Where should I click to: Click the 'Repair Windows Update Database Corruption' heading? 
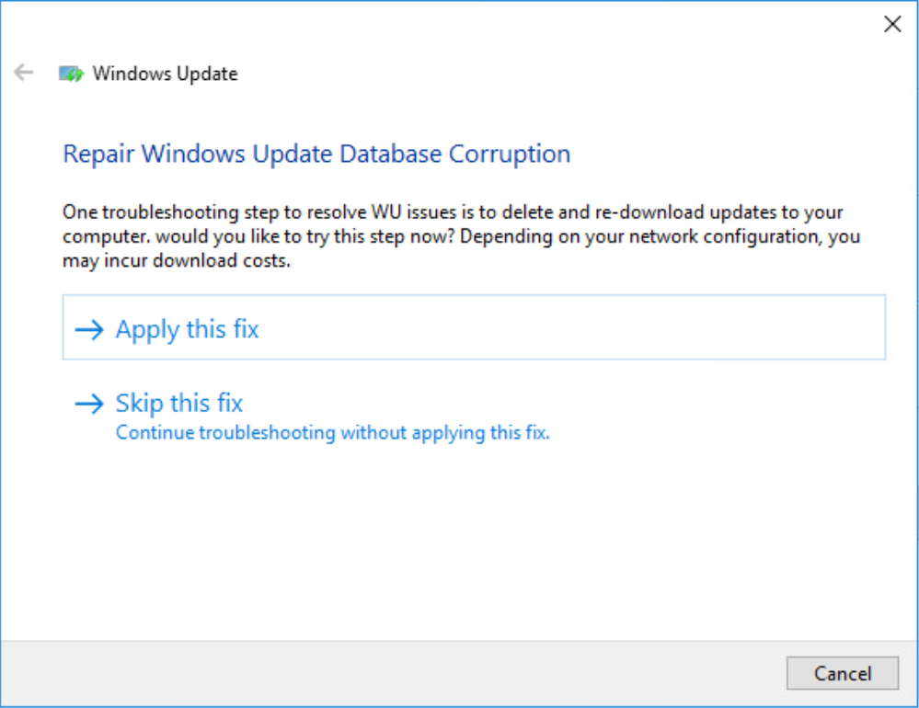click(316, 154)
